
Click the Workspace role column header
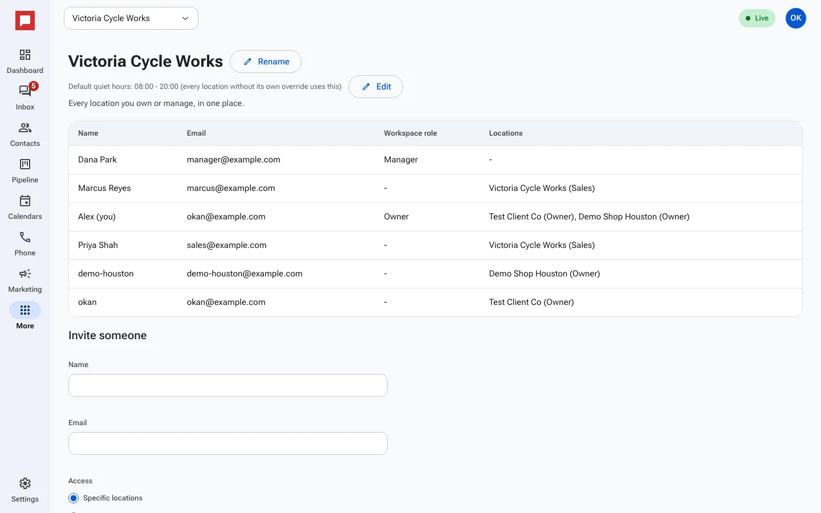pyautogui.click(x=410, y=133)
